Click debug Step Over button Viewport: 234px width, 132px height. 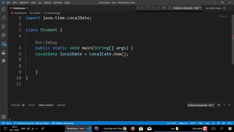148,8
